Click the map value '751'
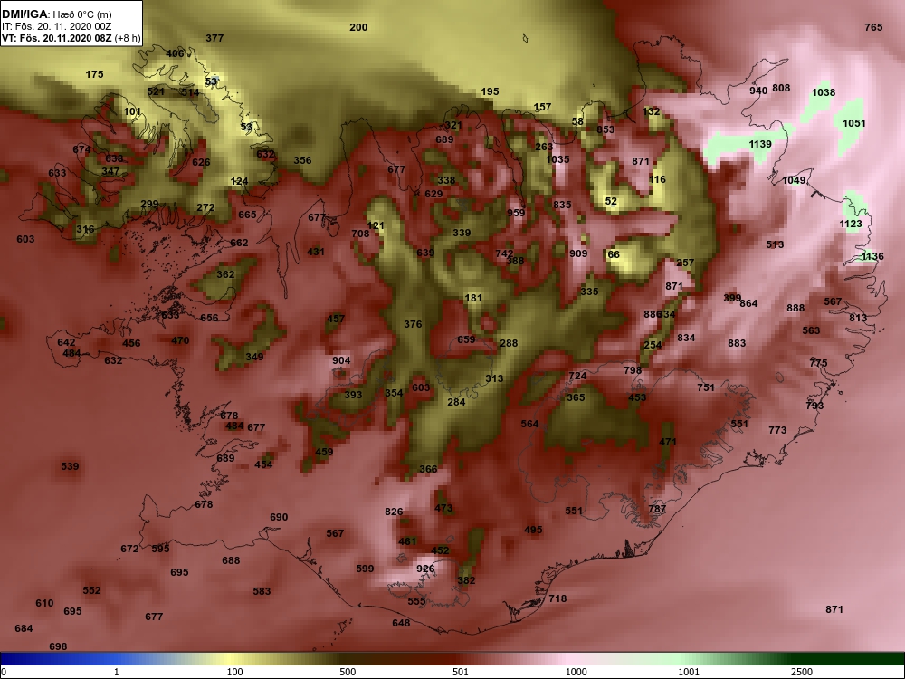The width and height of the screenshot is (905, 679). tap(706, 388)
